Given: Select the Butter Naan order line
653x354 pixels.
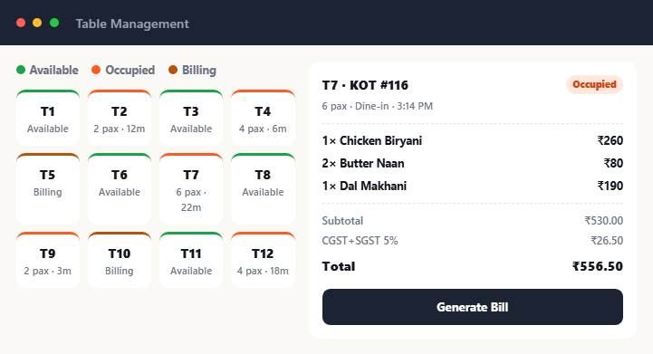Looking at the screenshot, I should click(x=473, y=163).
